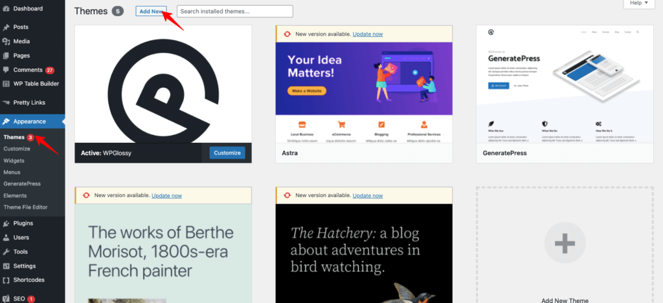The width and height of the screenshot is (663, 303).
Task: Open Widgets under Appearance
Action: coord(14,160)
